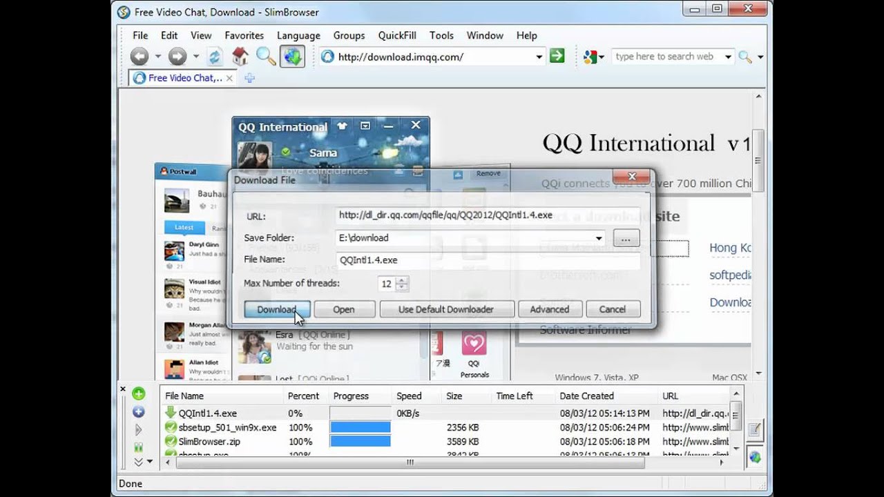Click the Forward navigation arrow
884x497 pixels.
[177, 57]
